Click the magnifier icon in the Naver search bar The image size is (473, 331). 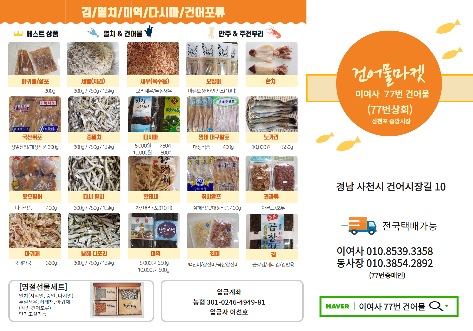[x=436, y=306]
